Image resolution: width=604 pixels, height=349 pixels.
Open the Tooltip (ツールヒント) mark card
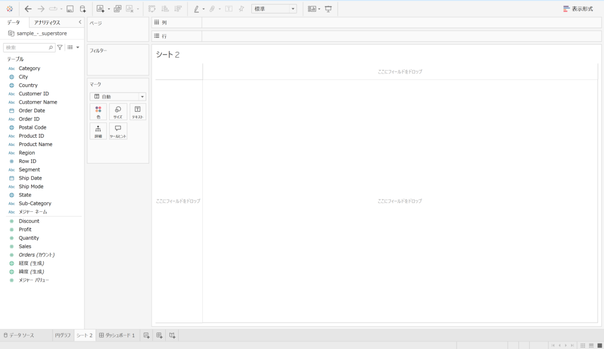point(118,131)
